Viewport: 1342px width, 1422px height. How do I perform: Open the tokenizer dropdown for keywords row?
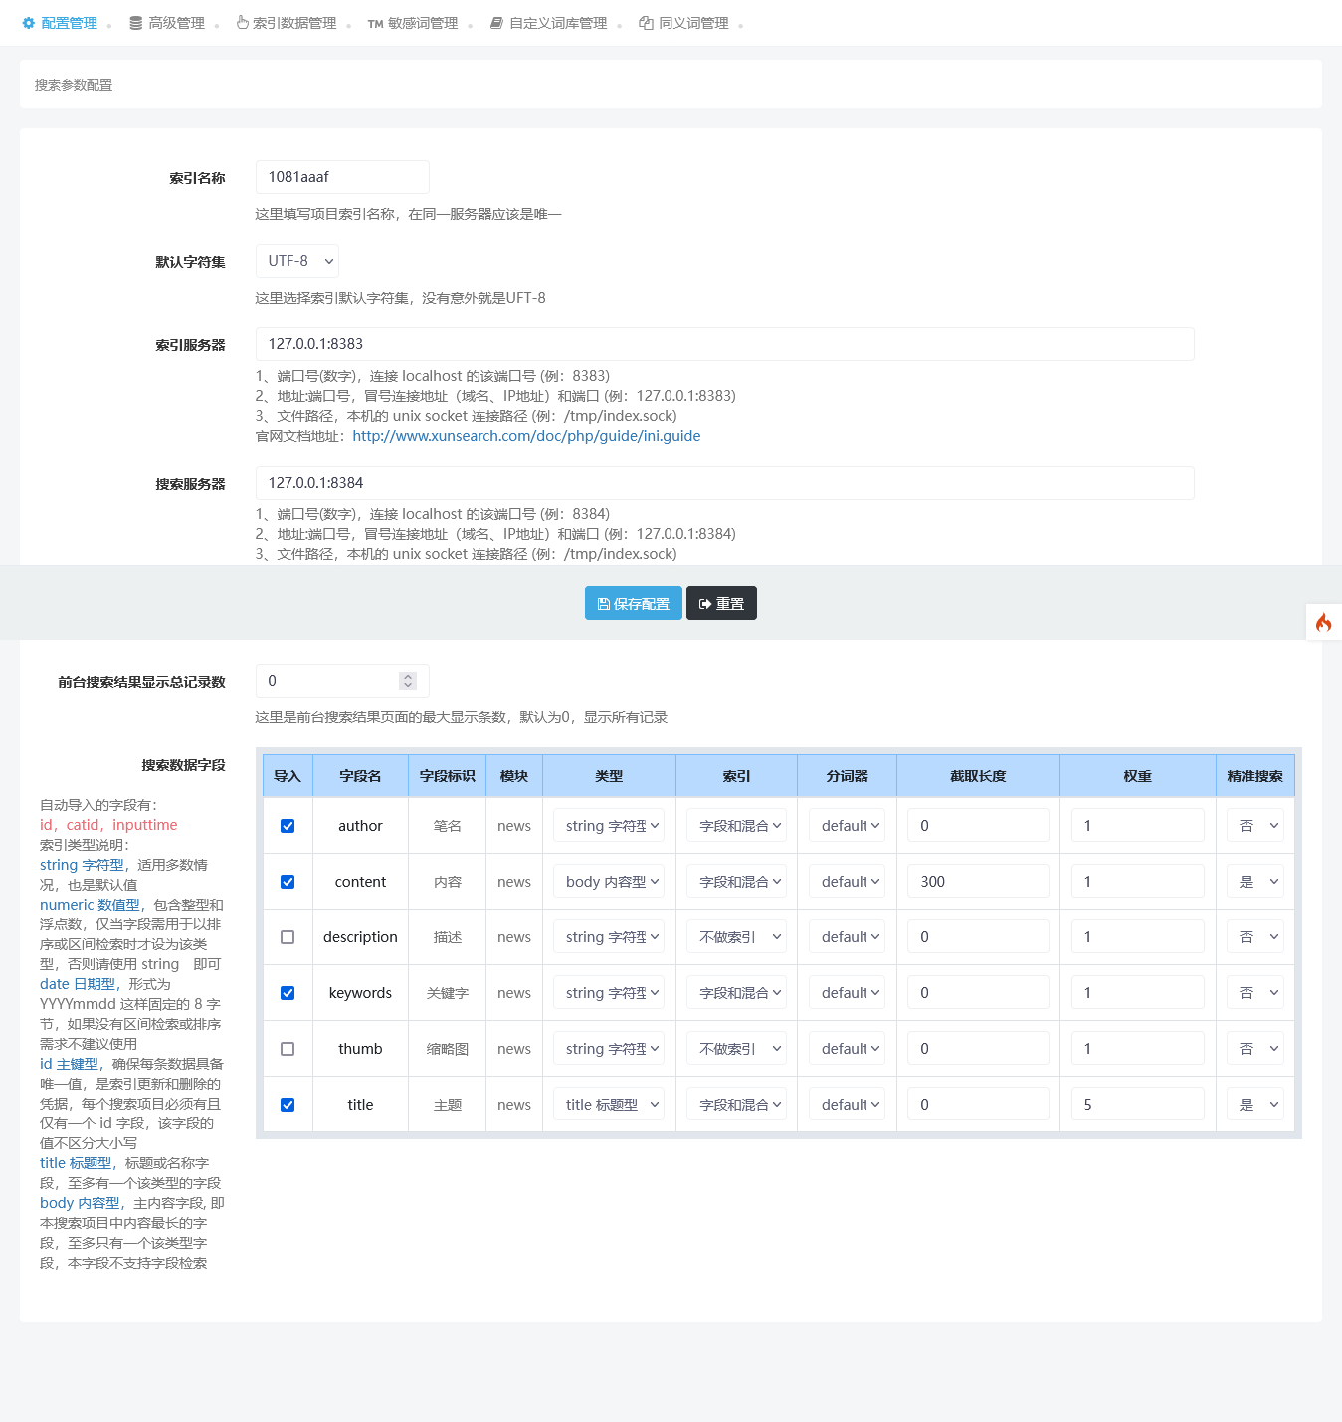pos(847,993)
